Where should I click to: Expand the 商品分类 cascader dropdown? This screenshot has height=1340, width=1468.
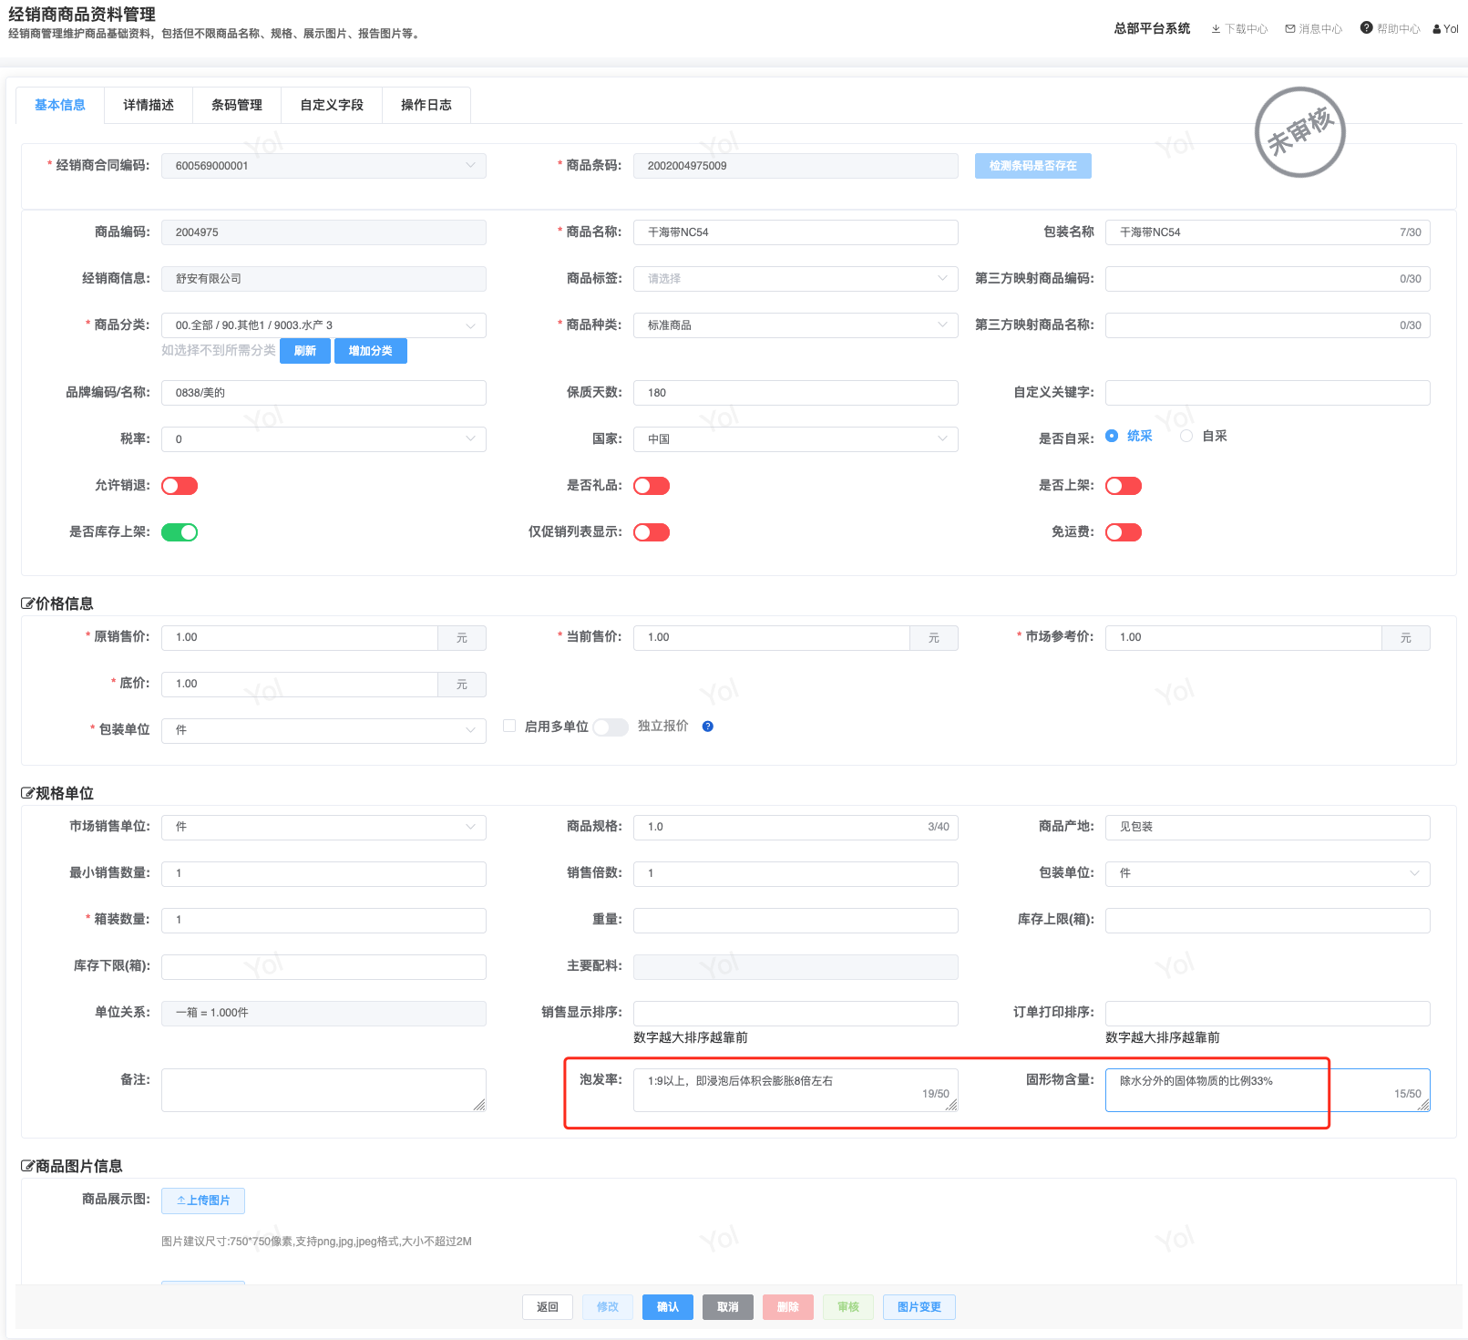click(323, 325)
